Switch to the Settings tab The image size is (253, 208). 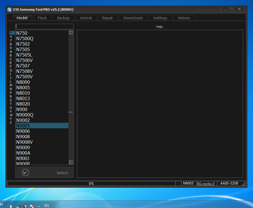160,18
